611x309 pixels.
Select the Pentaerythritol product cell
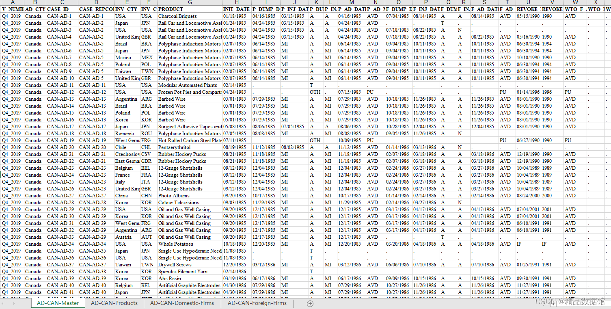tap(190, 147)
